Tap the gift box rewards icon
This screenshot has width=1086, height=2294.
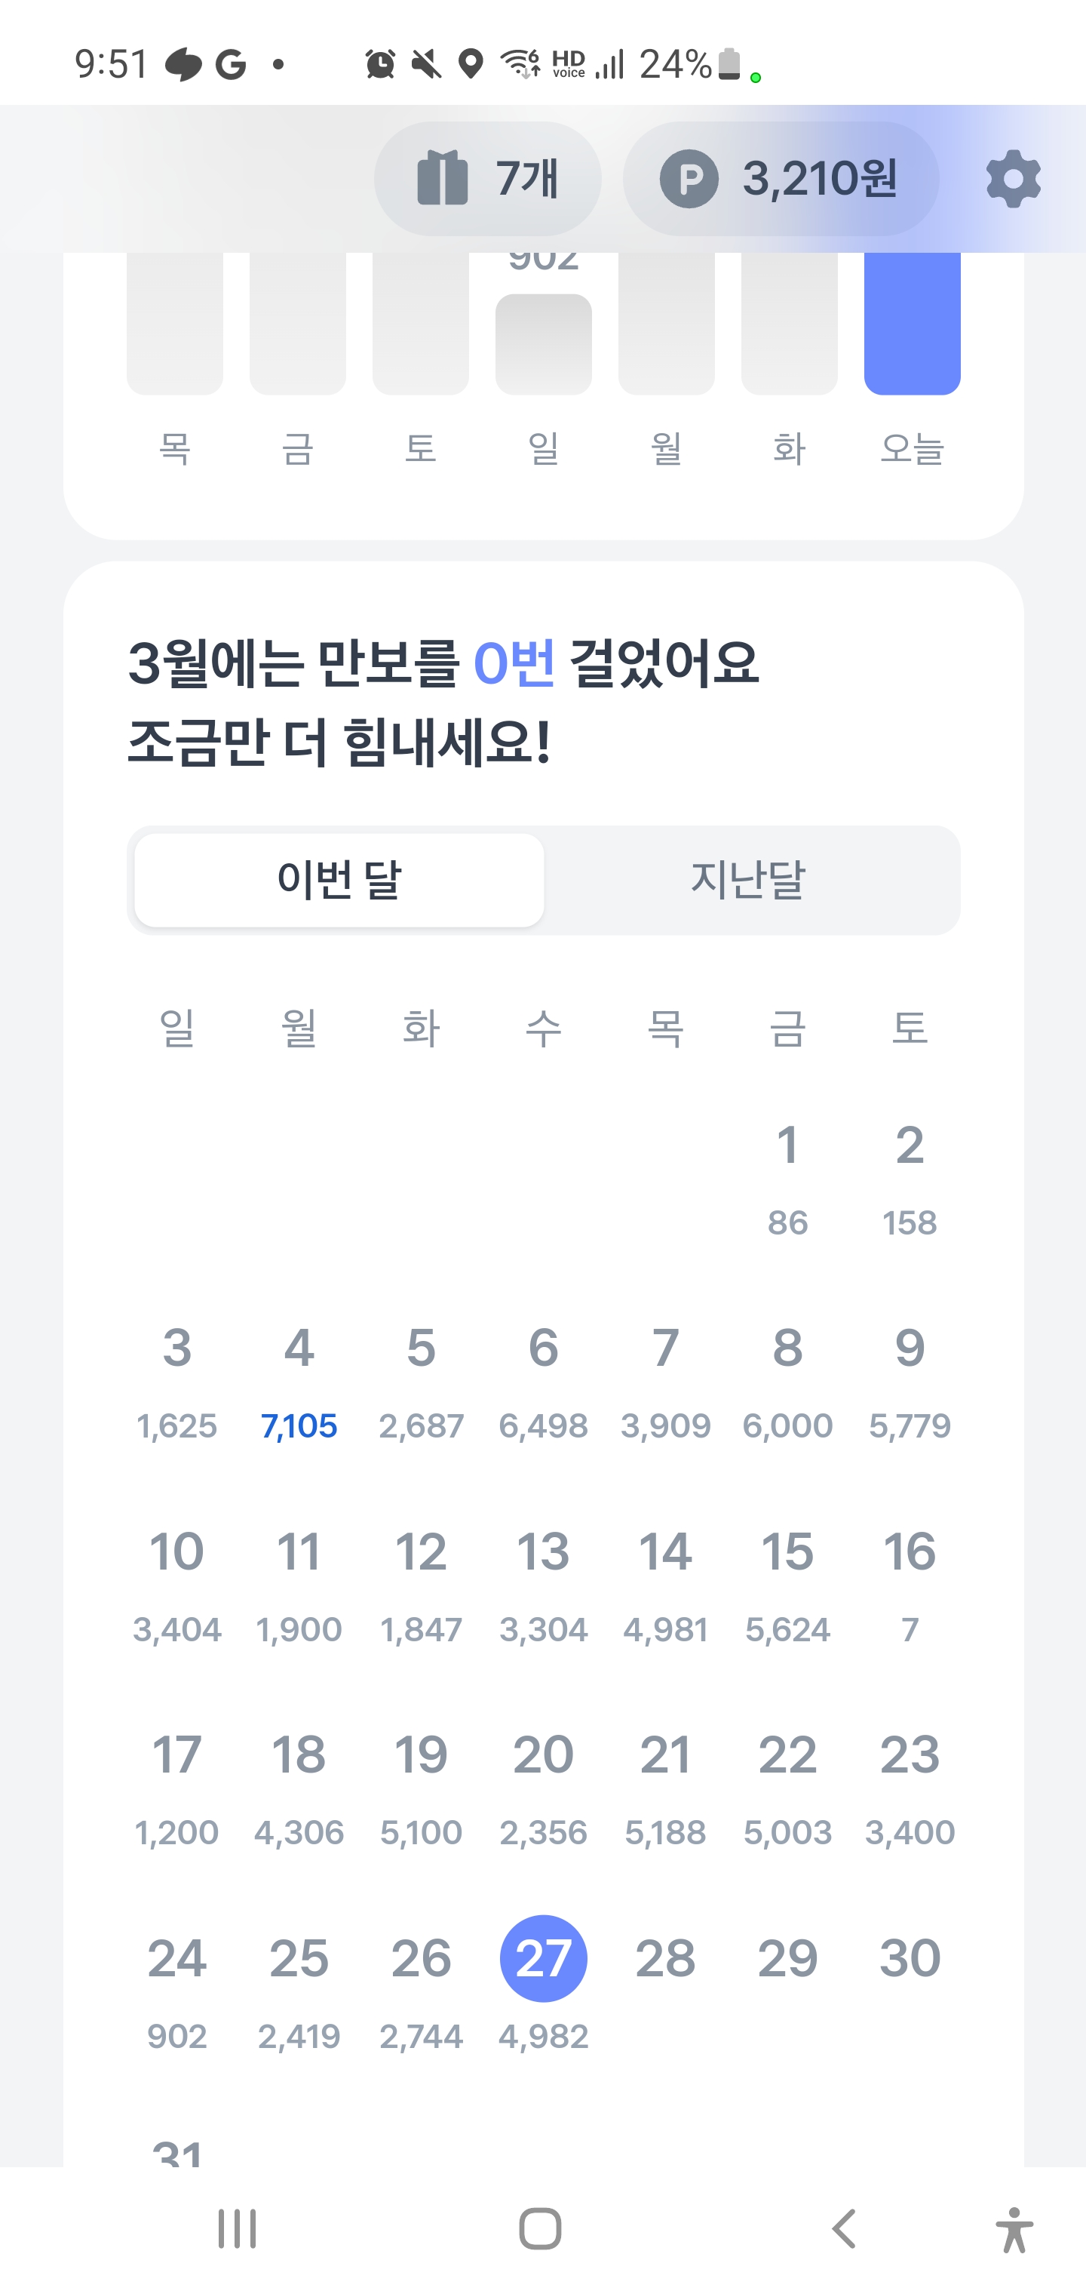443,178
